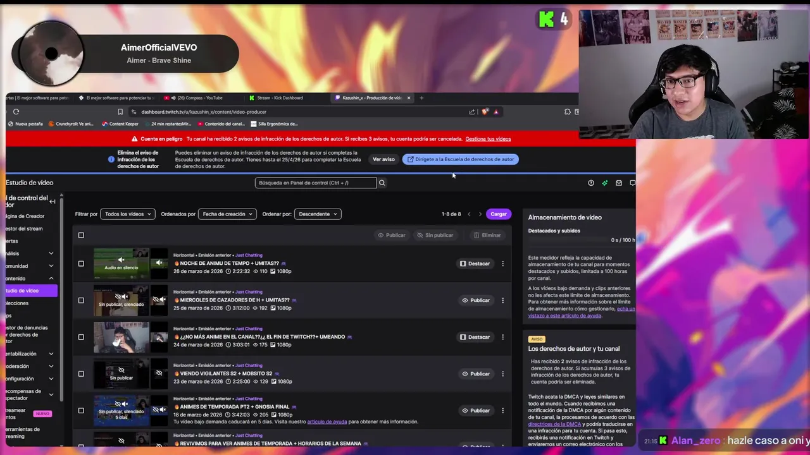Close the Kazushin_x Producción de vídeo tab
The image size is (810, 455).
pyautogui.click(x=409, y=98)
